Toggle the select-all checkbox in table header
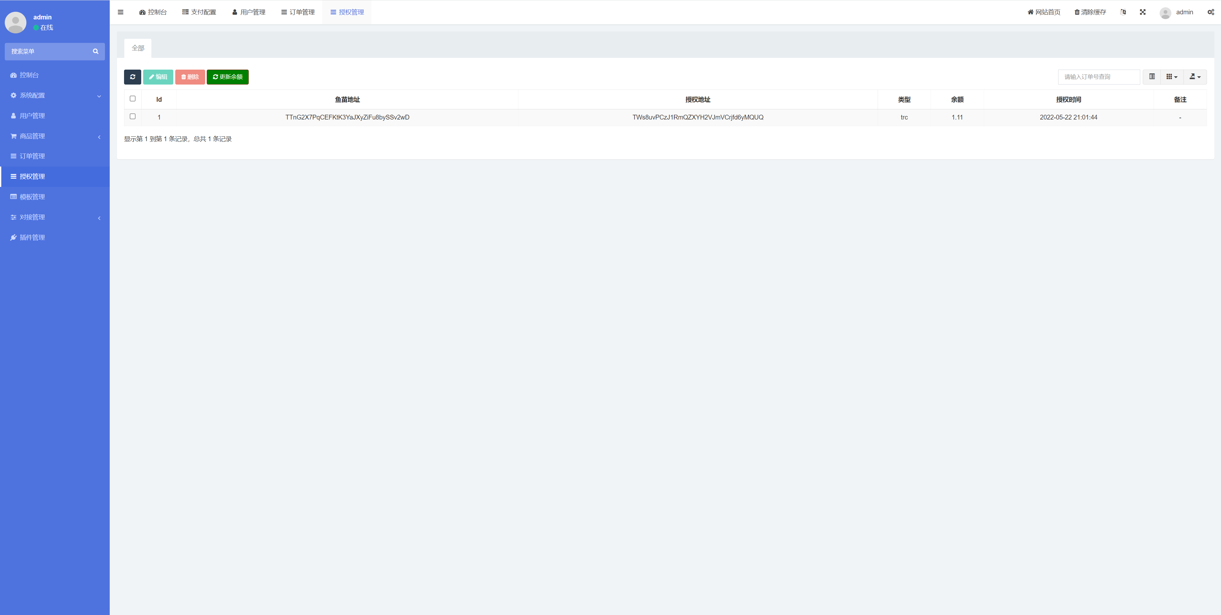The height and width of the screenshot is (615, 1221). [133, 99]
